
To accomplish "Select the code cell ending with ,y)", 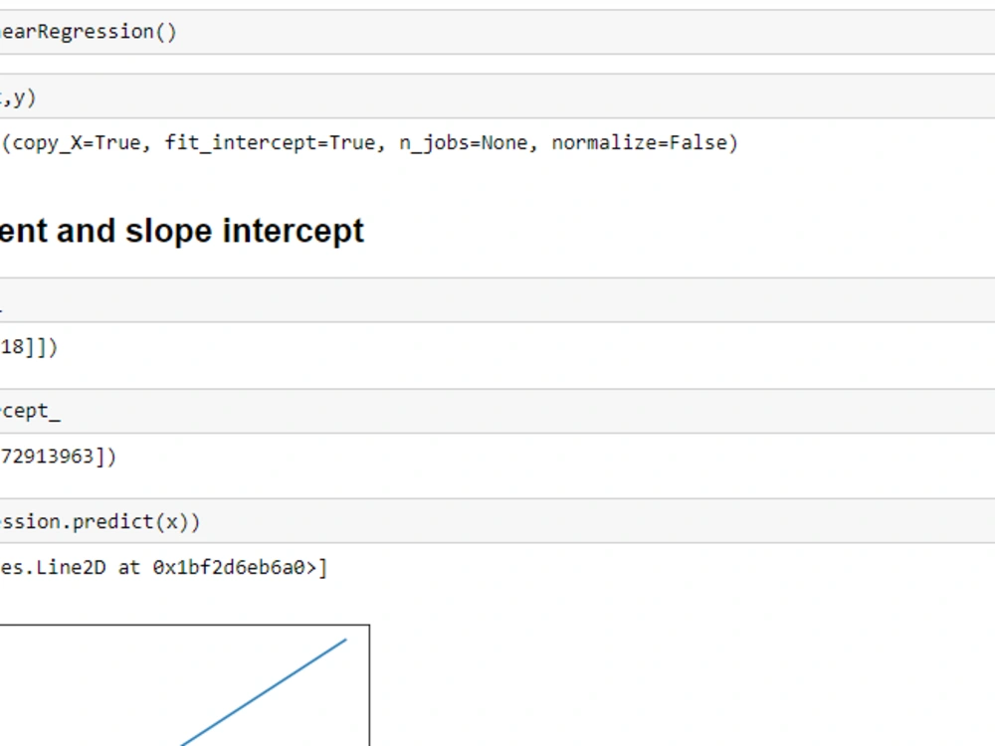I will [x=497, y=96].
